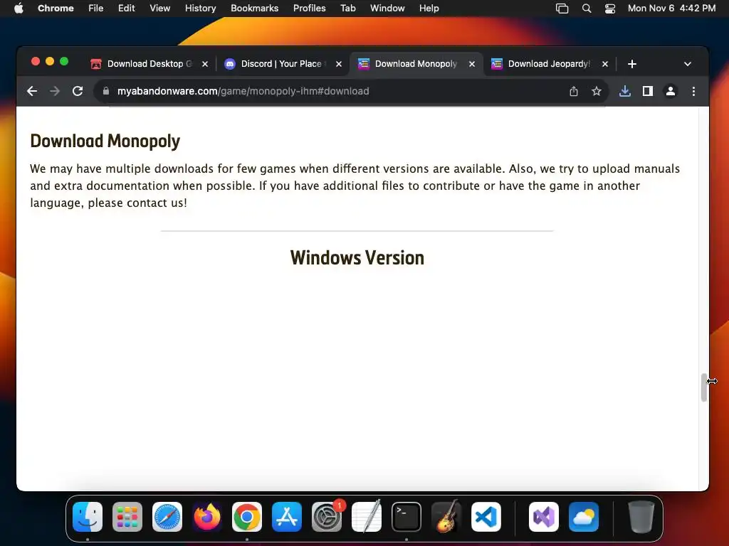Screen dimensions: 729x546
Task: Share this page via share icon
Action: (574, 91)
